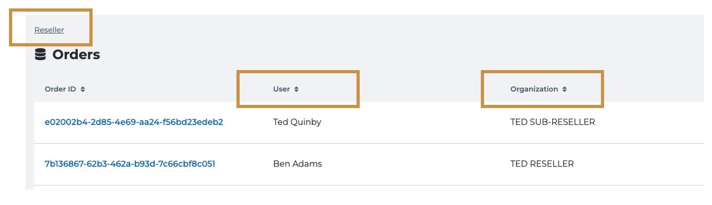This screenshot has height=205, width=712.
Task: Select the Ted Quinby user cell
Action: coord(297,122)
